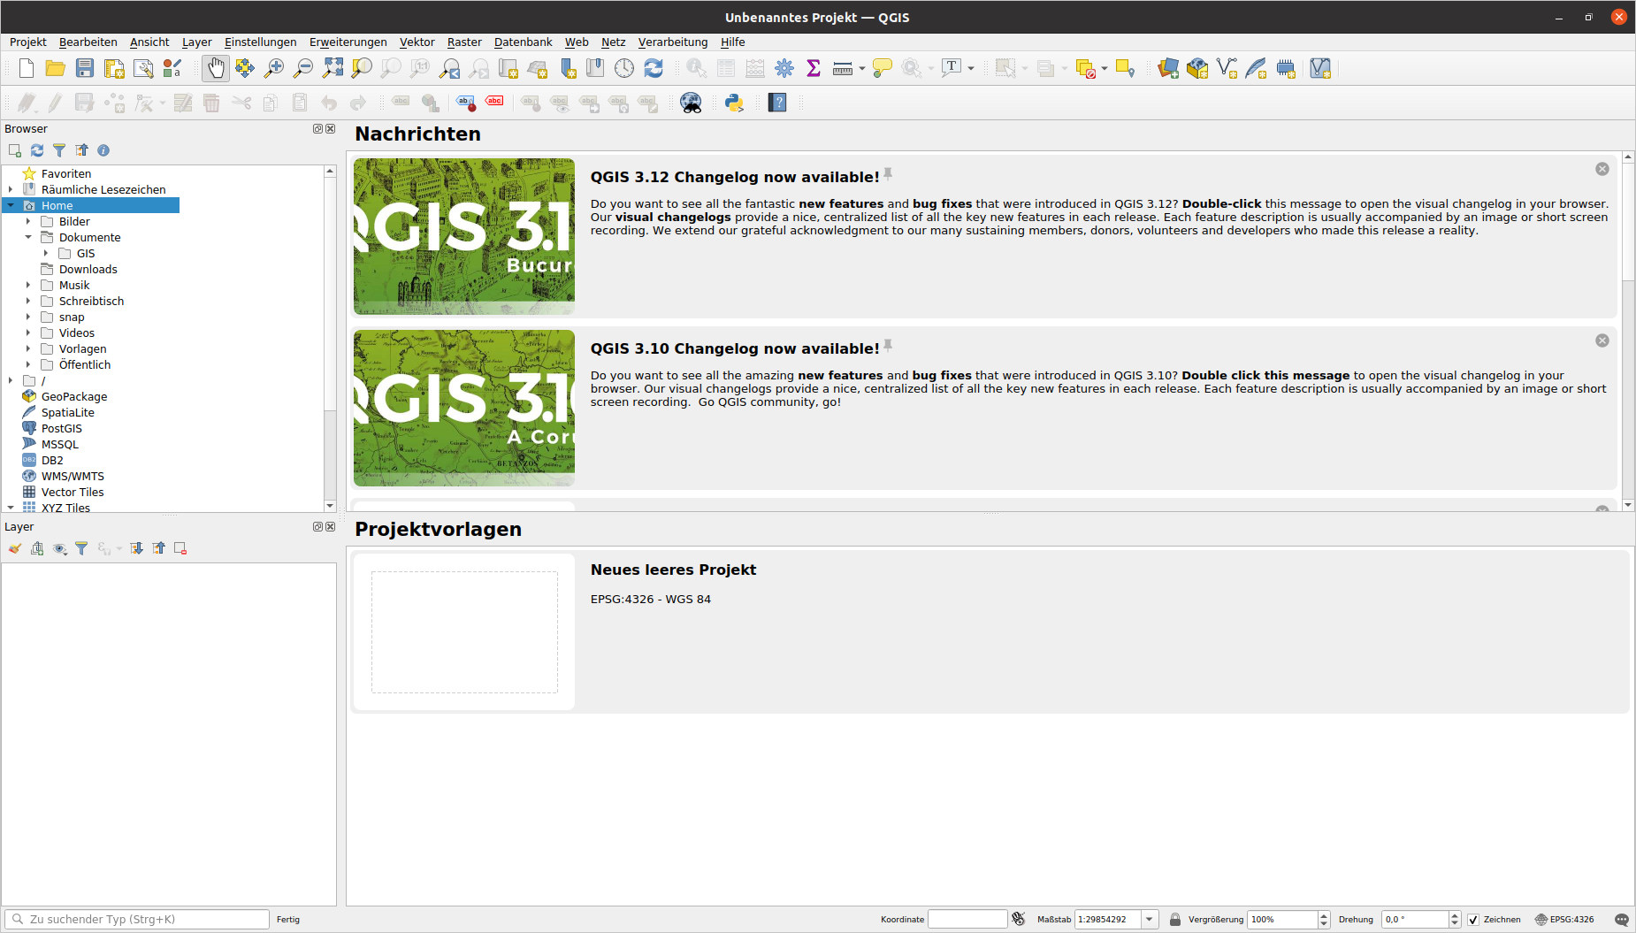Dismiss the QGIS 3.12 Changelog message
This screenshot has height=933, width=1636.
point(1602,169)
